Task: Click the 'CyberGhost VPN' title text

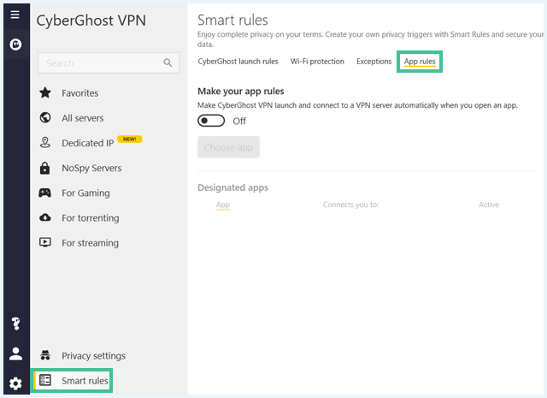Action: coord(91,21)
